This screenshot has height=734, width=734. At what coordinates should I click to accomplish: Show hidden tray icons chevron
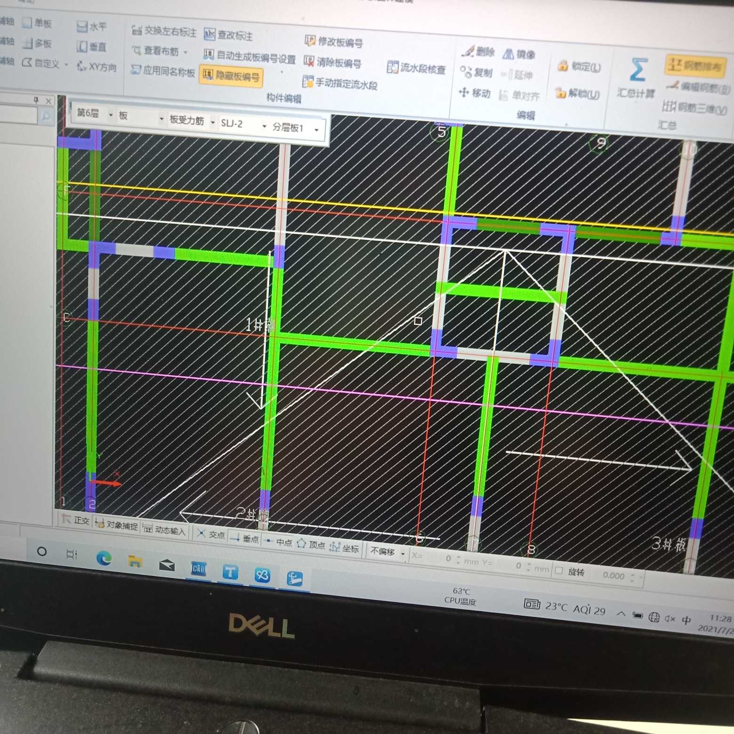point(621,614)
